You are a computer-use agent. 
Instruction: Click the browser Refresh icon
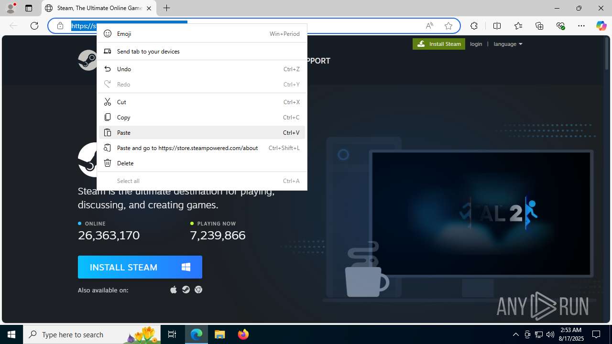(34, 26)
